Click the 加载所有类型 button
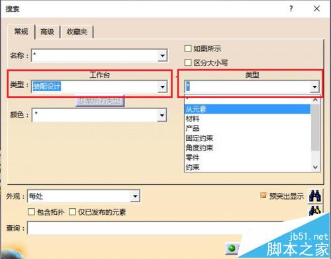The height and width of the screenshot is (259, 331). tap(100, 101)
